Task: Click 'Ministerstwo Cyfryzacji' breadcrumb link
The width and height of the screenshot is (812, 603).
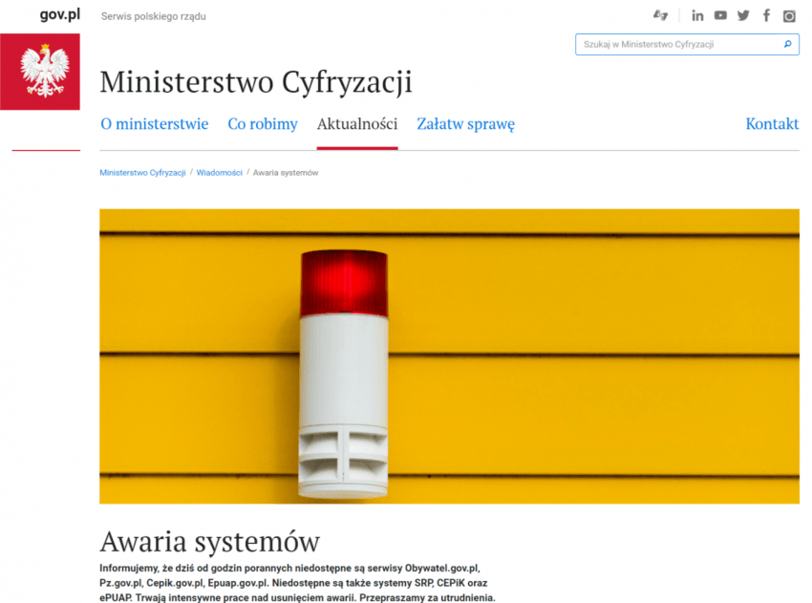Action: coord(142,173)
